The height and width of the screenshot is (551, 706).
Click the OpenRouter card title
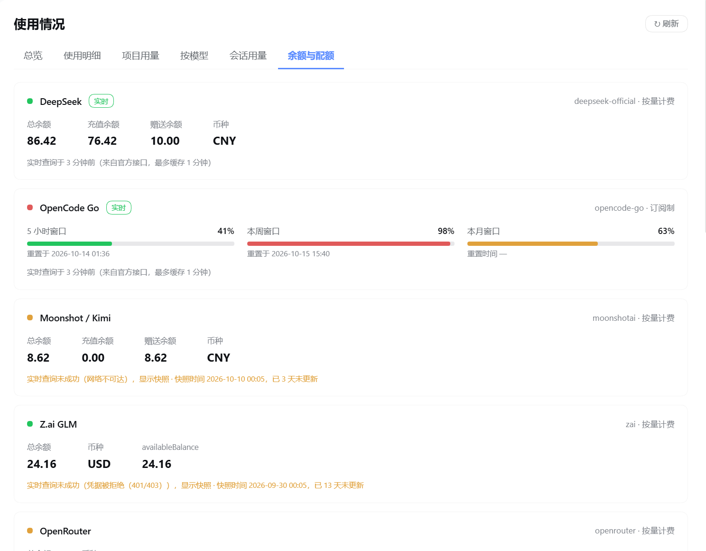pos(65,531)
